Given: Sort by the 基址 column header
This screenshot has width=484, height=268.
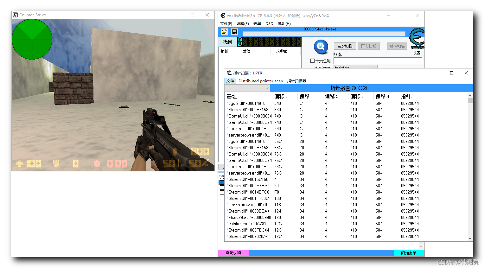Looking at the screenshot, I should click(x=248, y=96).
